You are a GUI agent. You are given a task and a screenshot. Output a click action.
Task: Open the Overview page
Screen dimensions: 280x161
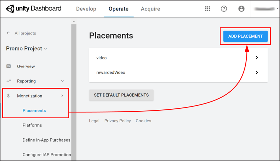click(26, 66)
